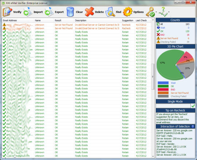Open dropdown arrow beside help book
The width and height of the screenshot is (197, 160).
pos(169,12)
